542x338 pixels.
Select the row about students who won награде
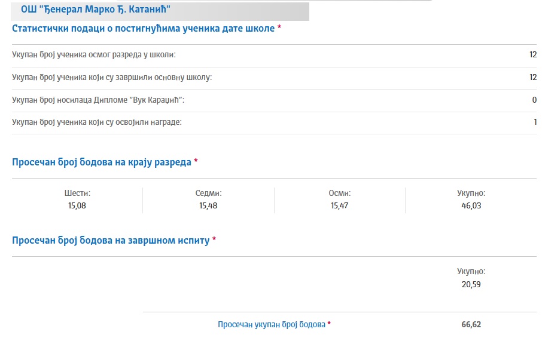pos(274,122)
